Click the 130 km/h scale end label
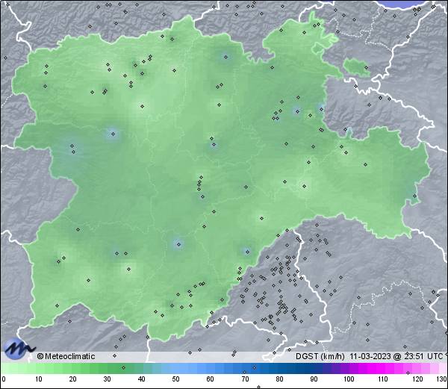 pos(441,379)
